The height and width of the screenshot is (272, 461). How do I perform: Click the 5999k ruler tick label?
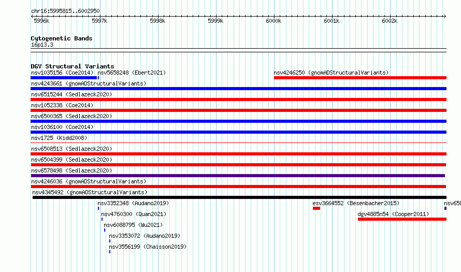click(215, 21)
